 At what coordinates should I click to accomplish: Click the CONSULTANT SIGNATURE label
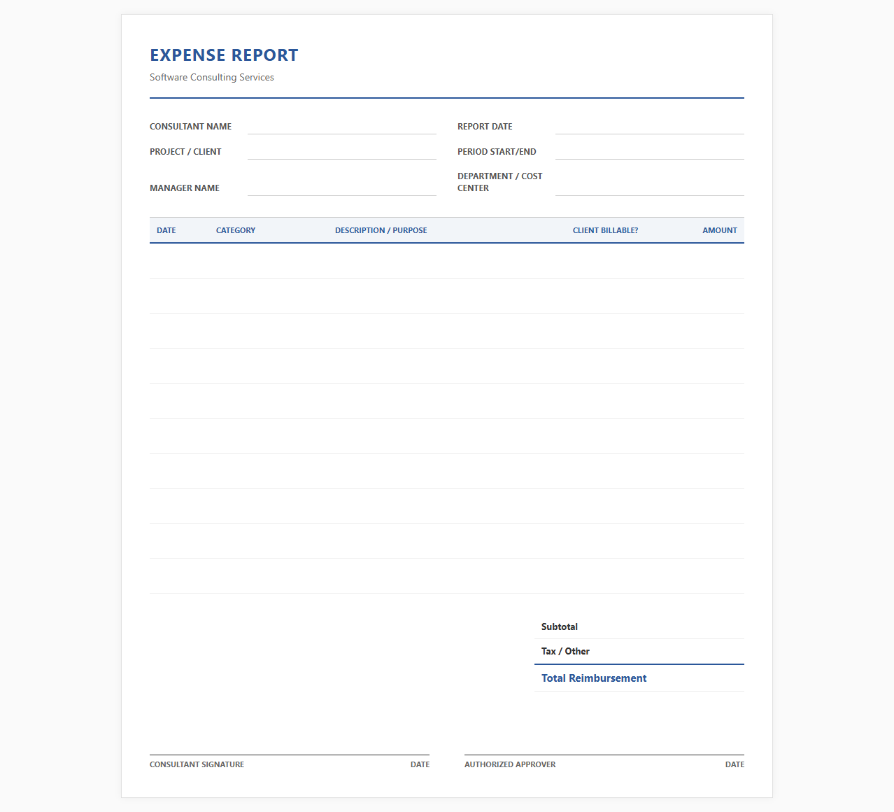(197, 764)
